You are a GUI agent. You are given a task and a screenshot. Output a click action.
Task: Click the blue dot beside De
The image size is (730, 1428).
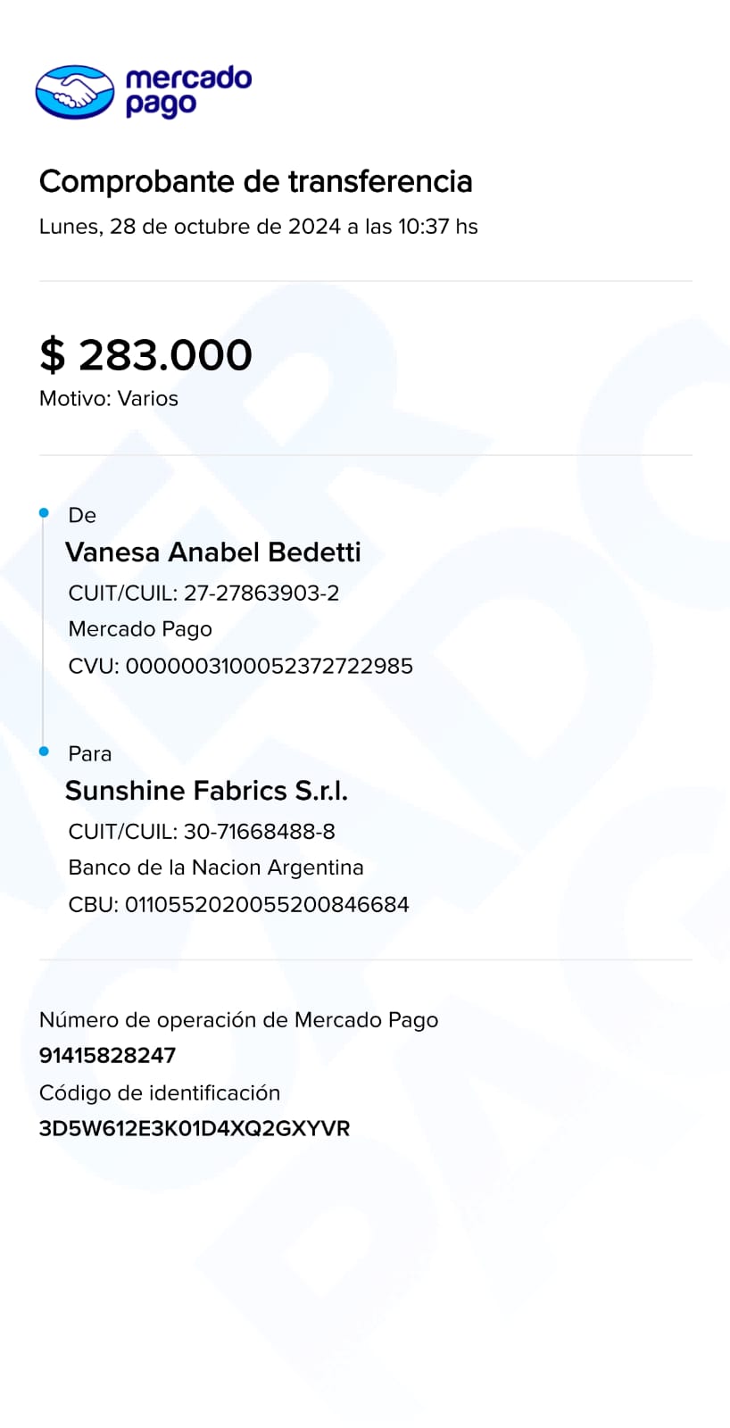(x=44, y=513)
